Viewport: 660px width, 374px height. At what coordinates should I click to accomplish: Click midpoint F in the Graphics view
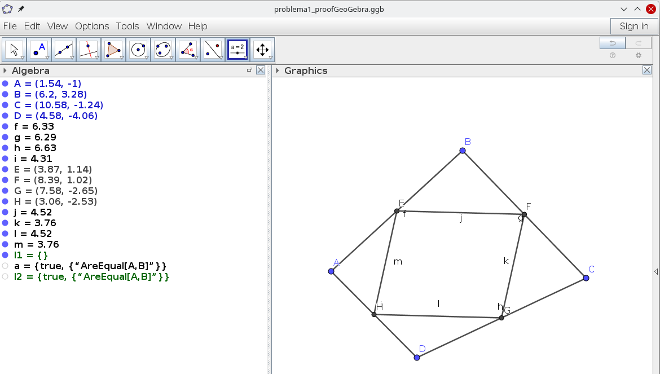pos(524,214)
